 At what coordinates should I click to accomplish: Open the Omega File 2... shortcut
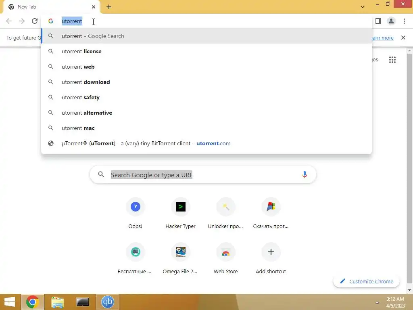point(180,258)
